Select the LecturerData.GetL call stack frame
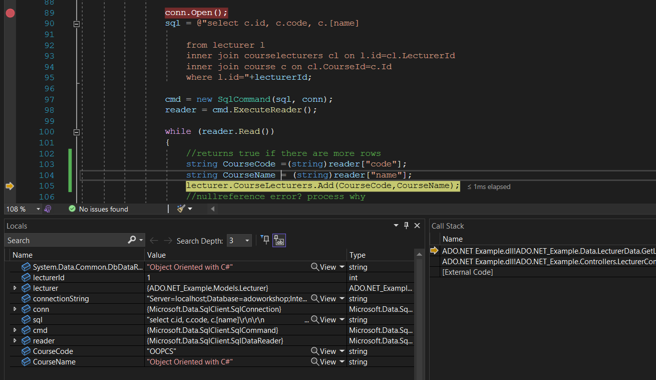 tap(549, 251)
